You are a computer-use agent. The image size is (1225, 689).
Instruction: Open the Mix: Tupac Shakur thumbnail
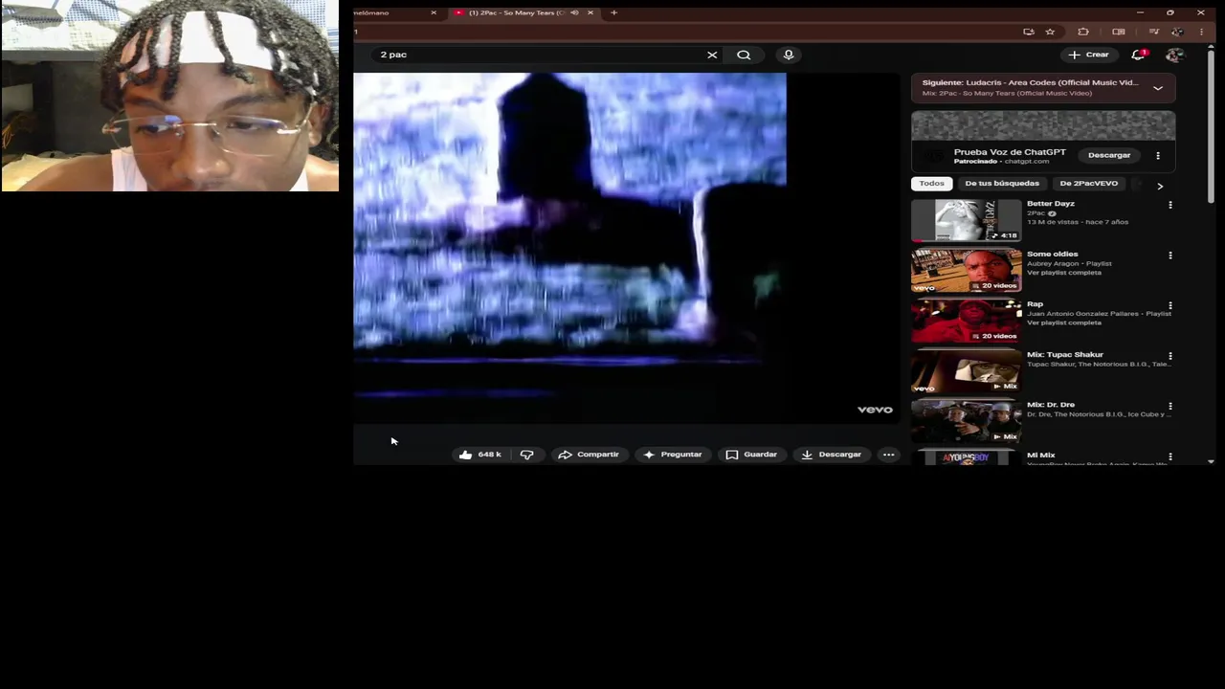pyautogui.click(x=967, y=371)
